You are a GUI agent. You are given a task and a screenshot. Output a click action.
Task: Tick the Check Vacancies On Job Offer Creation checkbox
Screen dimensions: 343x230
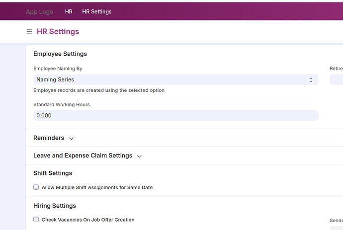(36, 220)
